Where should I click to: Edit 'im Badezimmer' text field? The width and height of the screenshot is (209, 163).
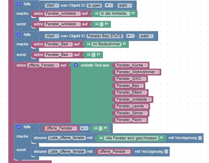[106, 44]
